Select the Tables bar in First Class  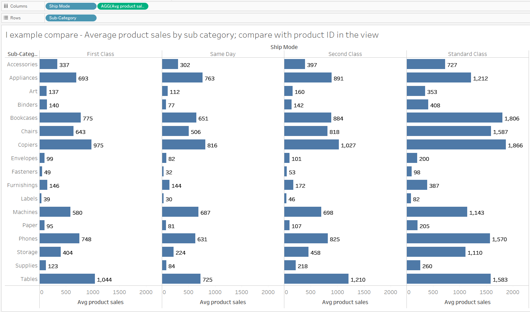coord(67,279)
